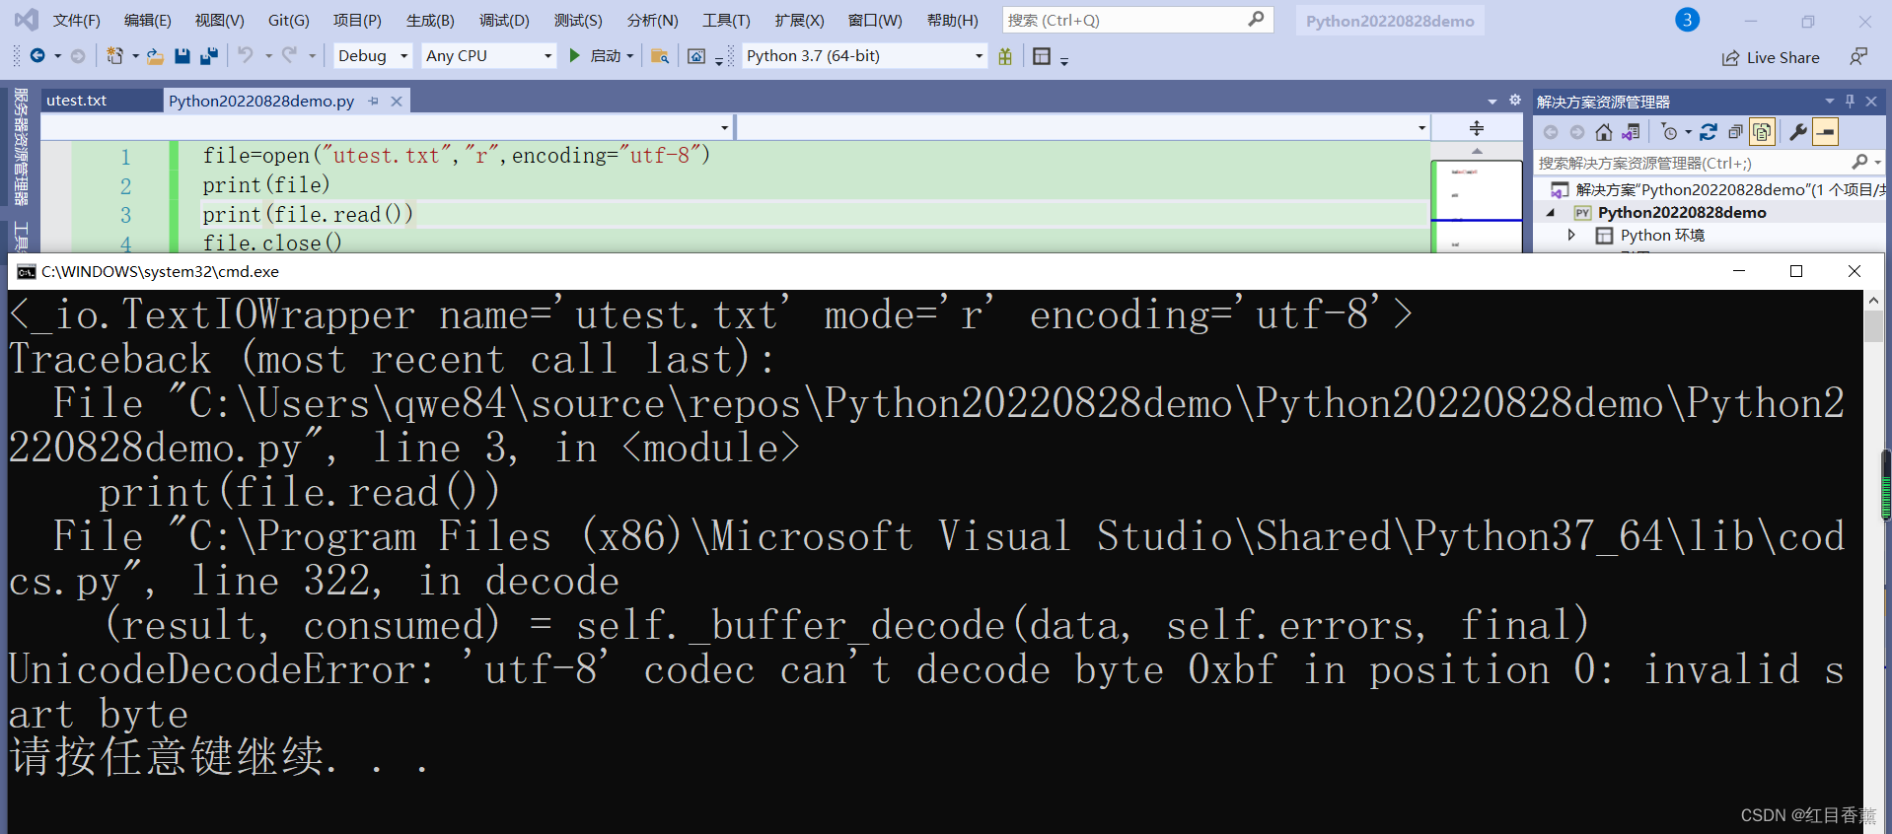Screen dimensions: 1892x834
Task: Toggle pin on Python20220828demo.py tab
Action: pos(374,101)
